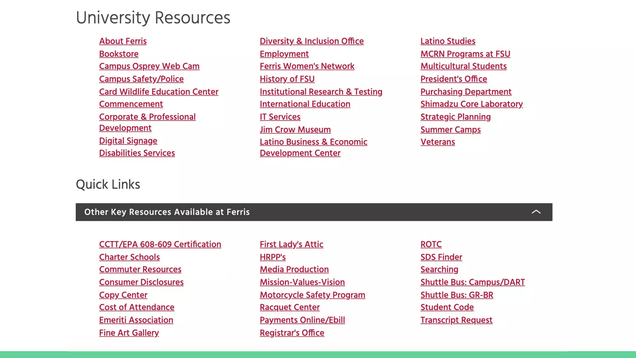Collapse the Other Key Resources accordion chevron
Viewport: 636px width, 358px height.
pyautogui.click(x=536, y=212)
